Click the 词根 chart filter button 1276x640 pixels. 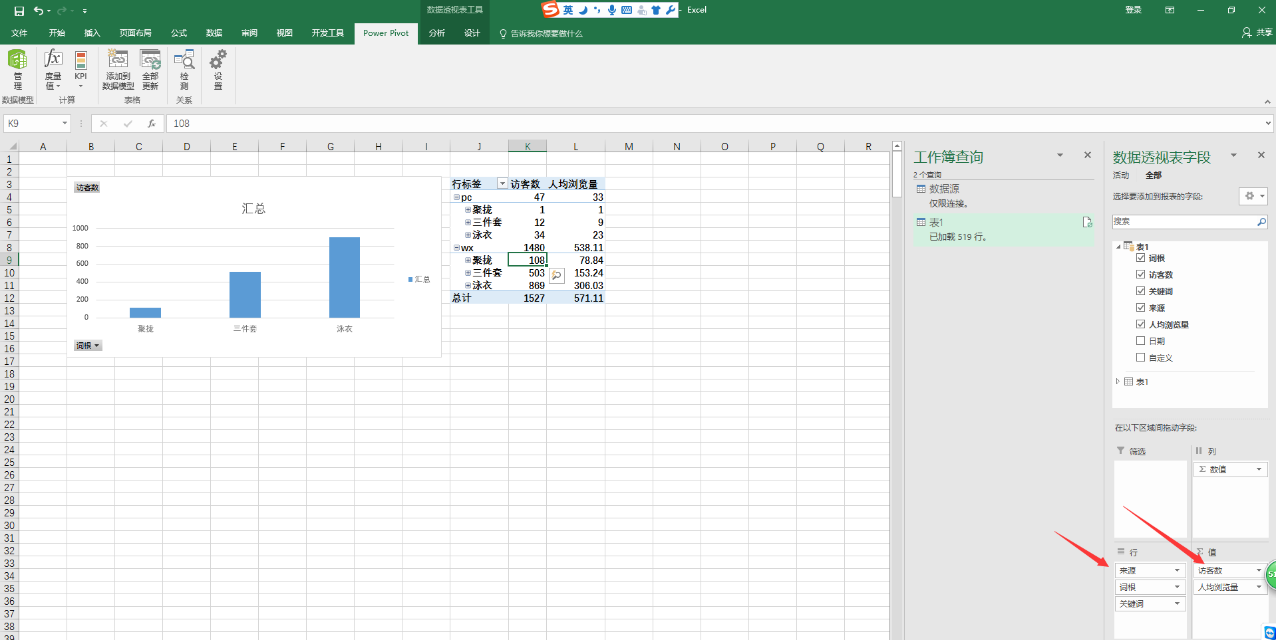click(x=88, y=346)
